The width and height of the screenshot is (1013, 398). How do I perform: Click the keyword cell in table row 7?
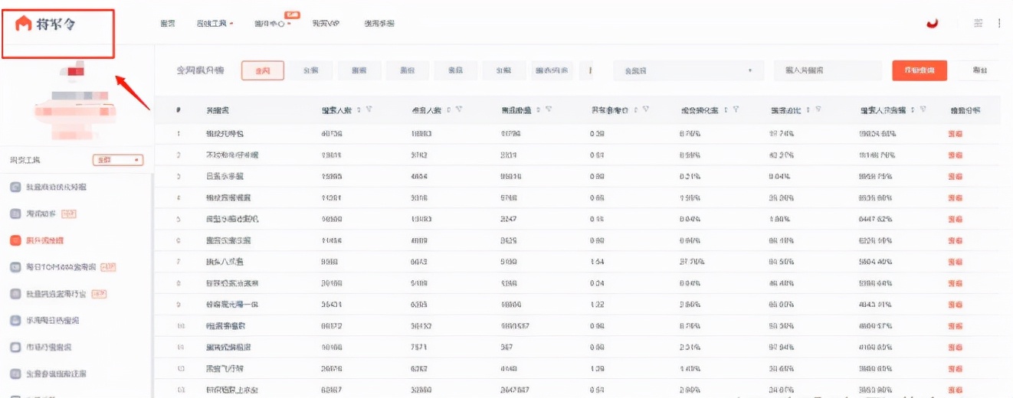coord(225,262)
